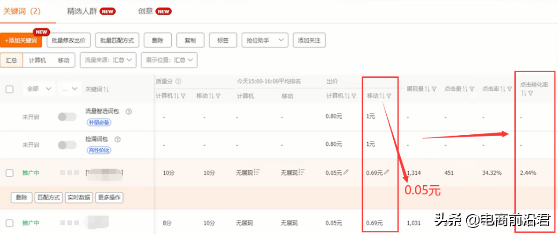Image resolution: width=558 pixels, height=234 pixels.
Task: Click the 451 clicks value
Action: [449, 173]
